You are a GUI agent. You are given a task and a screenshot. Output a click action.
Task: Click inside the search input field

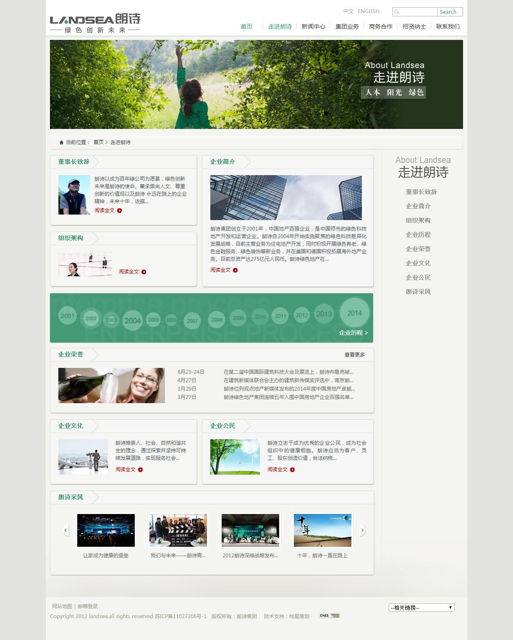click(x=416, y=11)
